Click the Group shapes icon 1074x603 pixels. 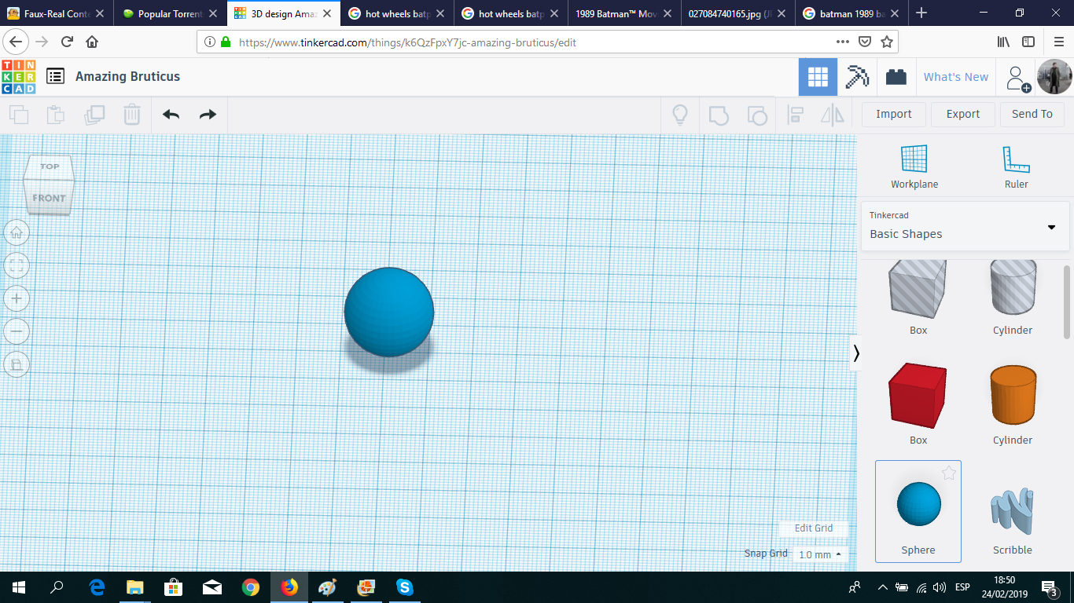pos(719,115)
